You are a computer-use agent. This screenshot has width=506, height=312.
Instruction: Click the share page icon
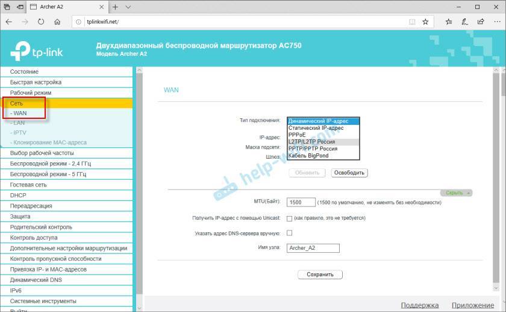480,22
